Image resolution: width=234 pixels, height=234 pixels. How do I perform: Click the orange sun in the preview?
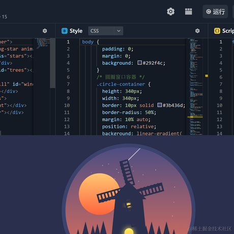100,194
